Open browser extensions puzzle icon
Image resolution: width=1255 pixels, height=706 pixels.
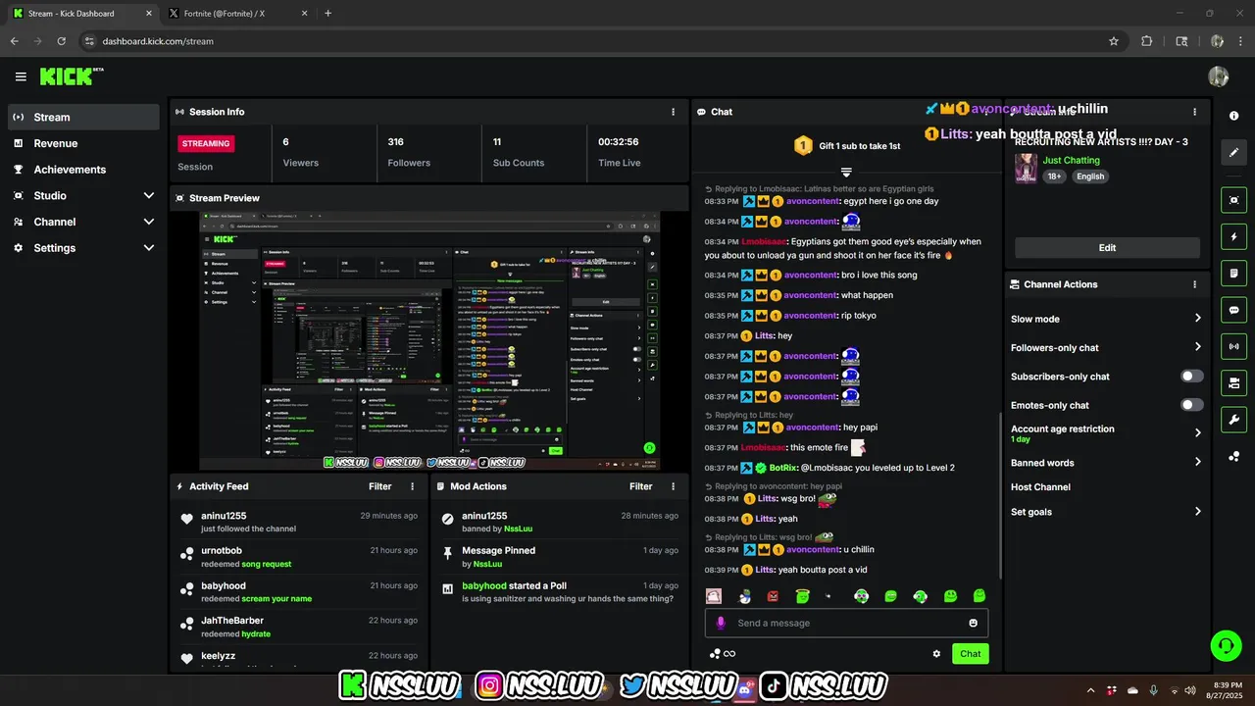point(1147,41)
